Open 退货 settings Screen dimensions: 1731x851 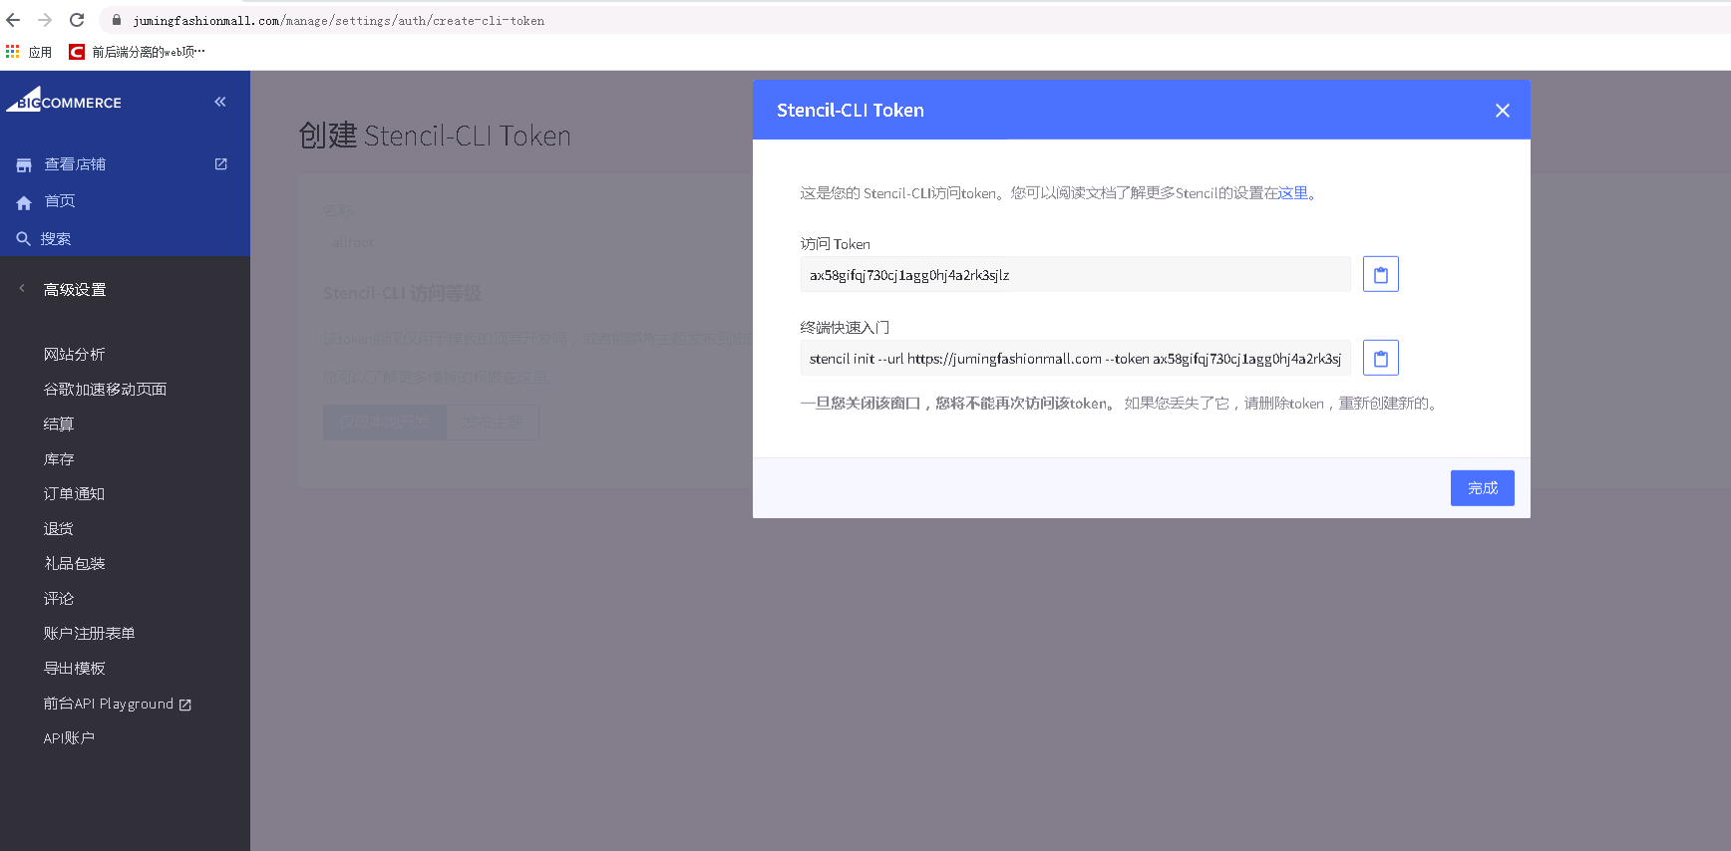(x=59, y=529)
